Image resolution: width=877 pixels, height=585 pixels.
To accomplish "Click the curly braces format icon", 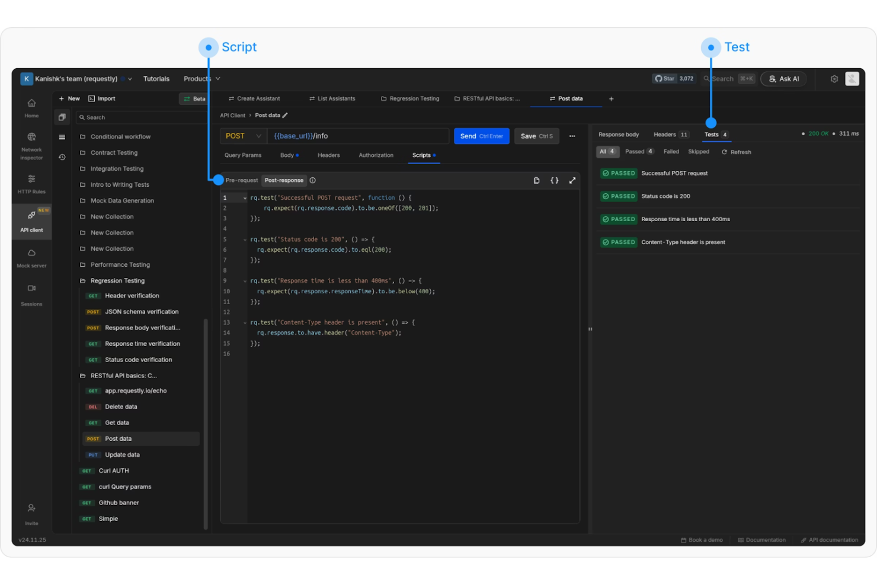I will tap(554, 180).
